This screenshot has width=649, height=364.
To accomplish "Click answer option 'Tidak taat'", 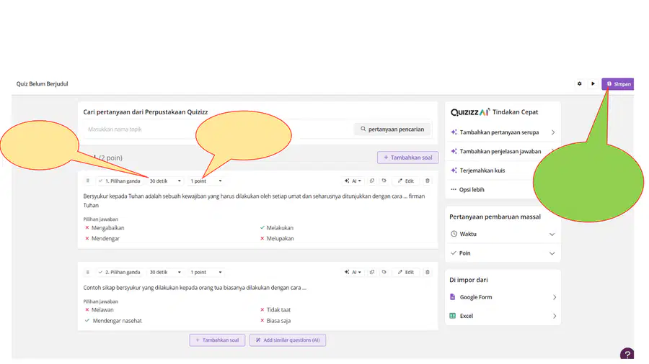I will [278, 310].
